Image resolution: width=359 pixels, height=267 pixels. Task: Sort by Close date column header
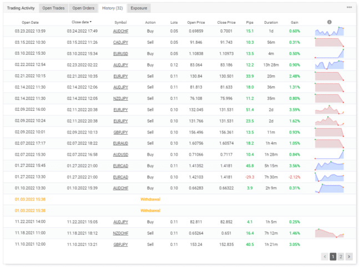click(x=82, y=22)
